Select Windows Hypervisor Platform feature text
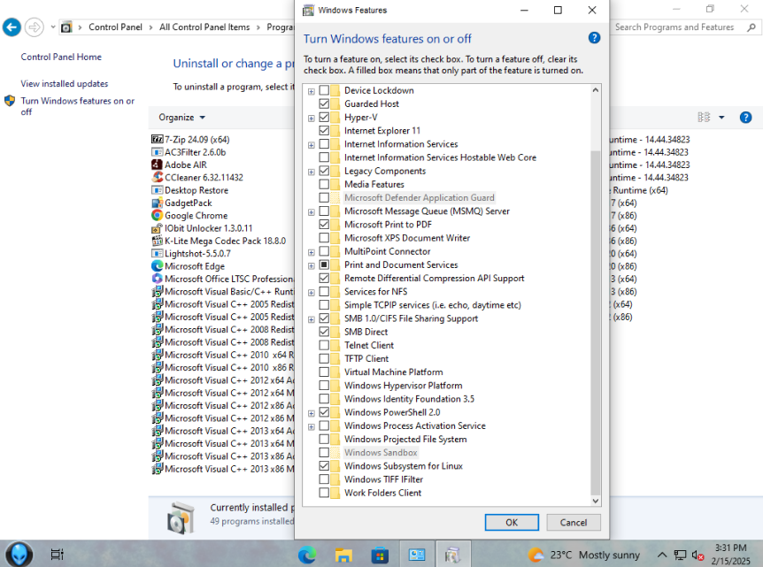The image size is (763, 567). pos(404,385)
